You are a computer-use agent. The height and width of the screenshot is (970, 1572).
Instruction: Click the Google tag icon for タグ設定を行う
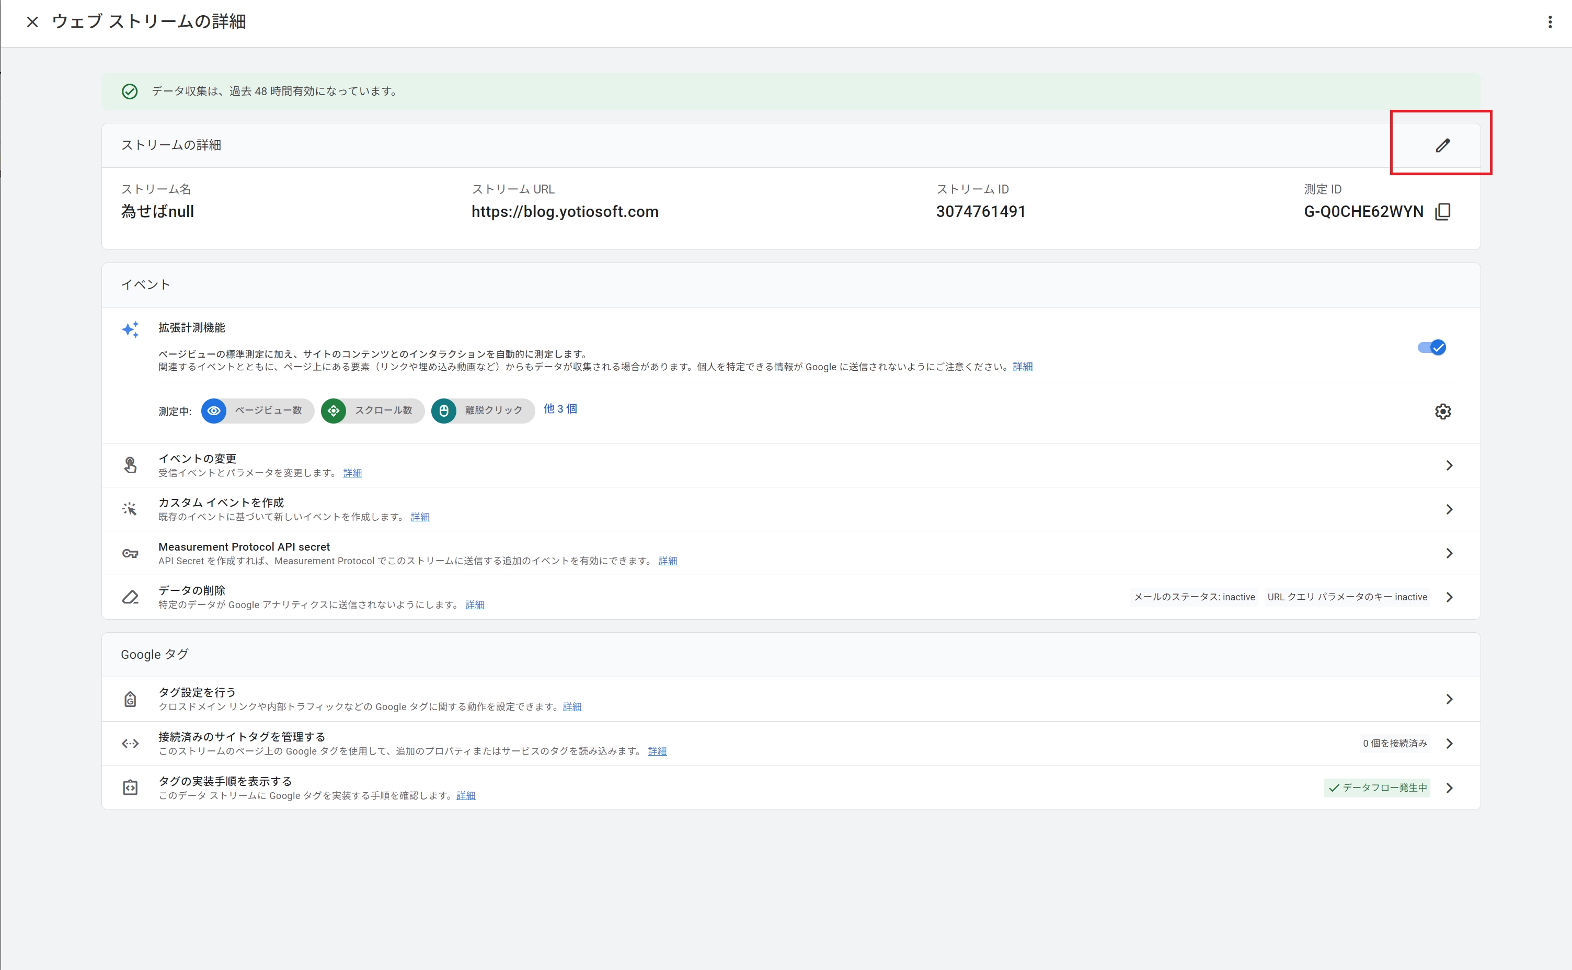(x=130, y=699)
